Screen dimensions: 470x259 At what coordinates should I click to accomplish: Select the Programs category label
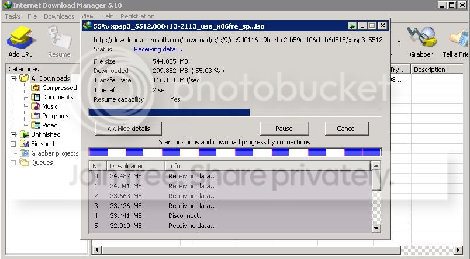click(x=55, y=116)
